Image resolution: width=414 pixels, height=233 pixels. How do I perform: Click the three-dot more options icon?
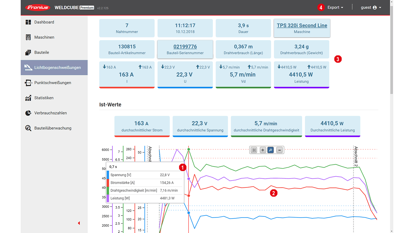tap(352, 7)
